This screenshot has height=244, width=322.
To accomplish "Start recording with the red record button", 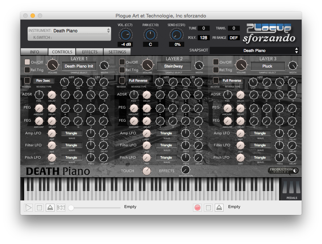I will [x=197, y=208].
